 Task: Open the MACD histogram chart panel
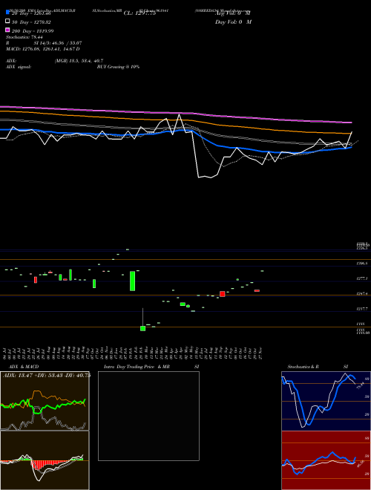coord(45,460)
